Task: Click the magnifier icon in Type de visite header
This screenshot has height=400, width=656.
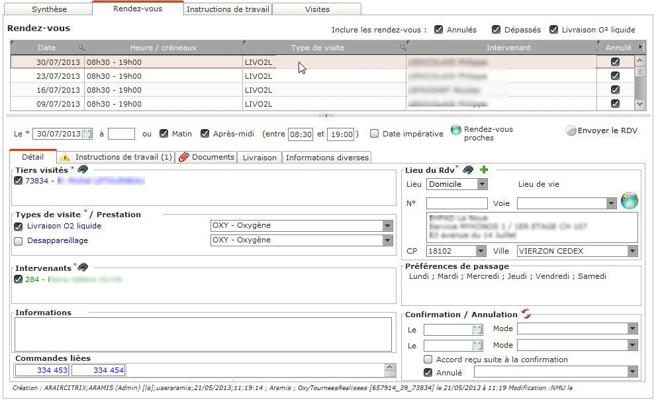Action: click(x=403, y=47)
